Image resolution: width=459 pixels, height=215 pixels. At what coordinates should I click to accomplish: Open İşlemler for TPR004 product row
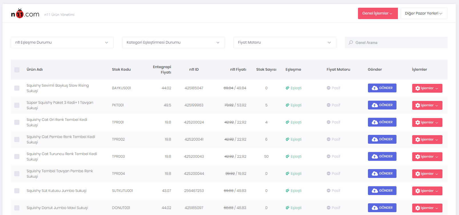pyautogui.click(x=427, y=174)
